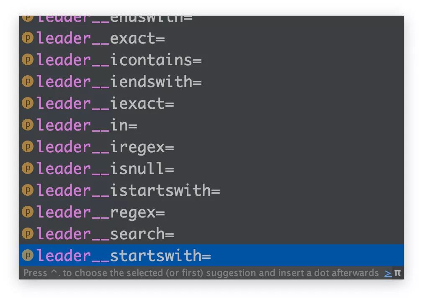
Task: Choose leader__isnull= from the completion list
Action: [x=105, y=169]
